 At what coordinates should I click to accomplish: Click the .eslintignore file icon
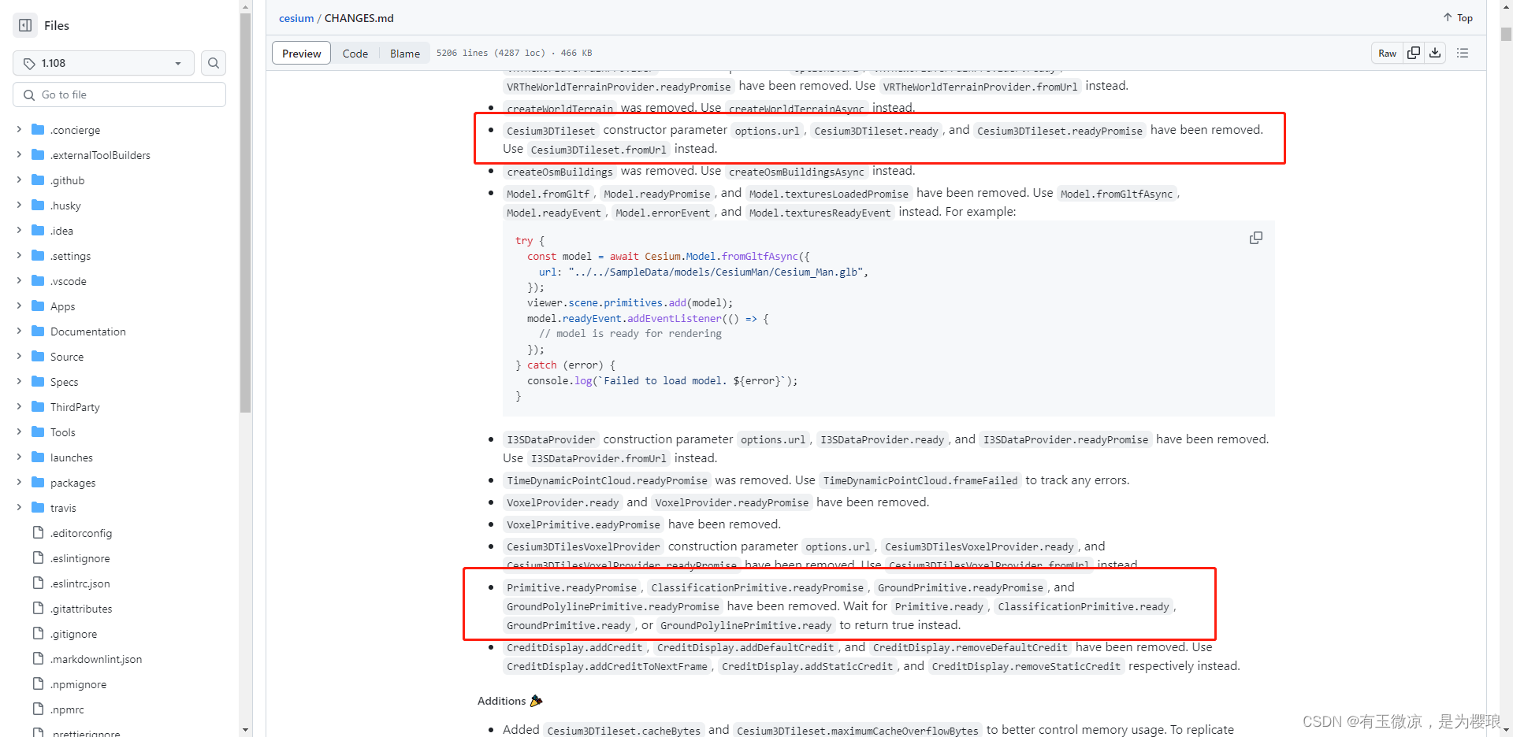click(x=38, y=557)
